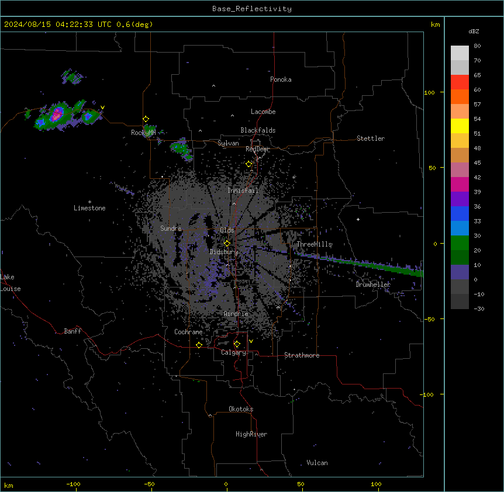Click the Blackfalds label

tap(258, 130)
